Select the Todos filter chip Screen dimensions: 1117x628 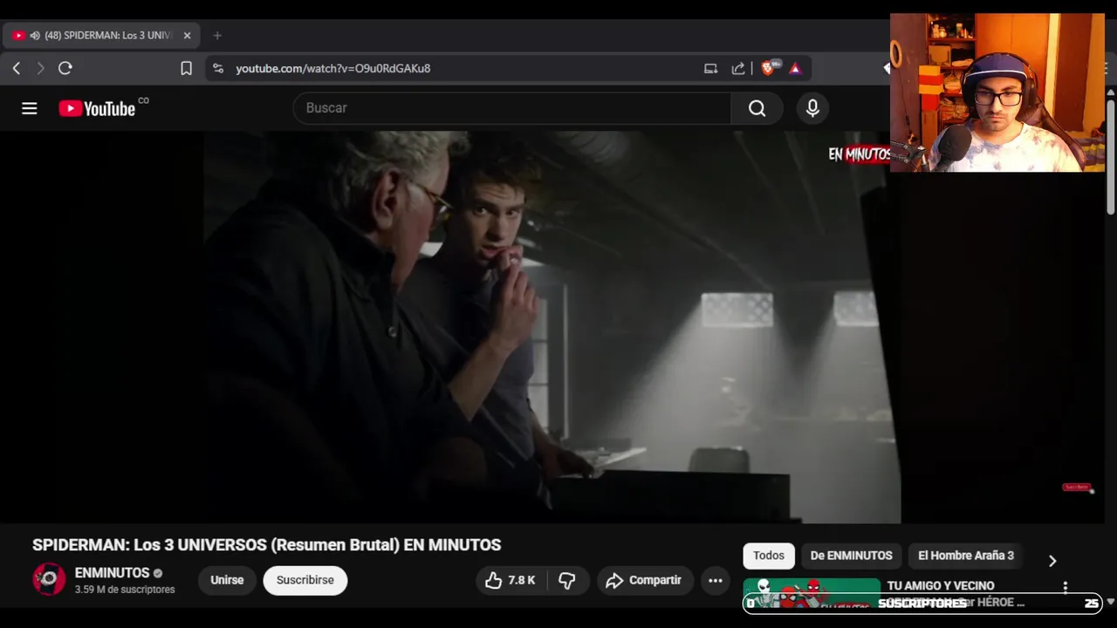[x=769, y=556]
